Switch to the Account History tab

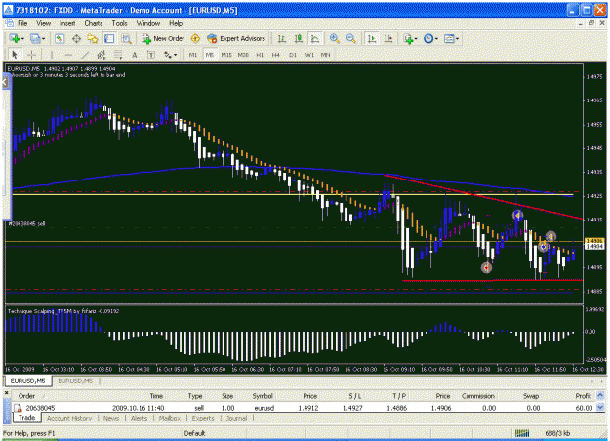(69, 418)
